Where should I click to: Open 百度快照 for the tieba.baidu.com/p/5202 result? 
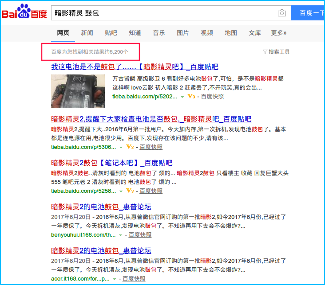212,97
